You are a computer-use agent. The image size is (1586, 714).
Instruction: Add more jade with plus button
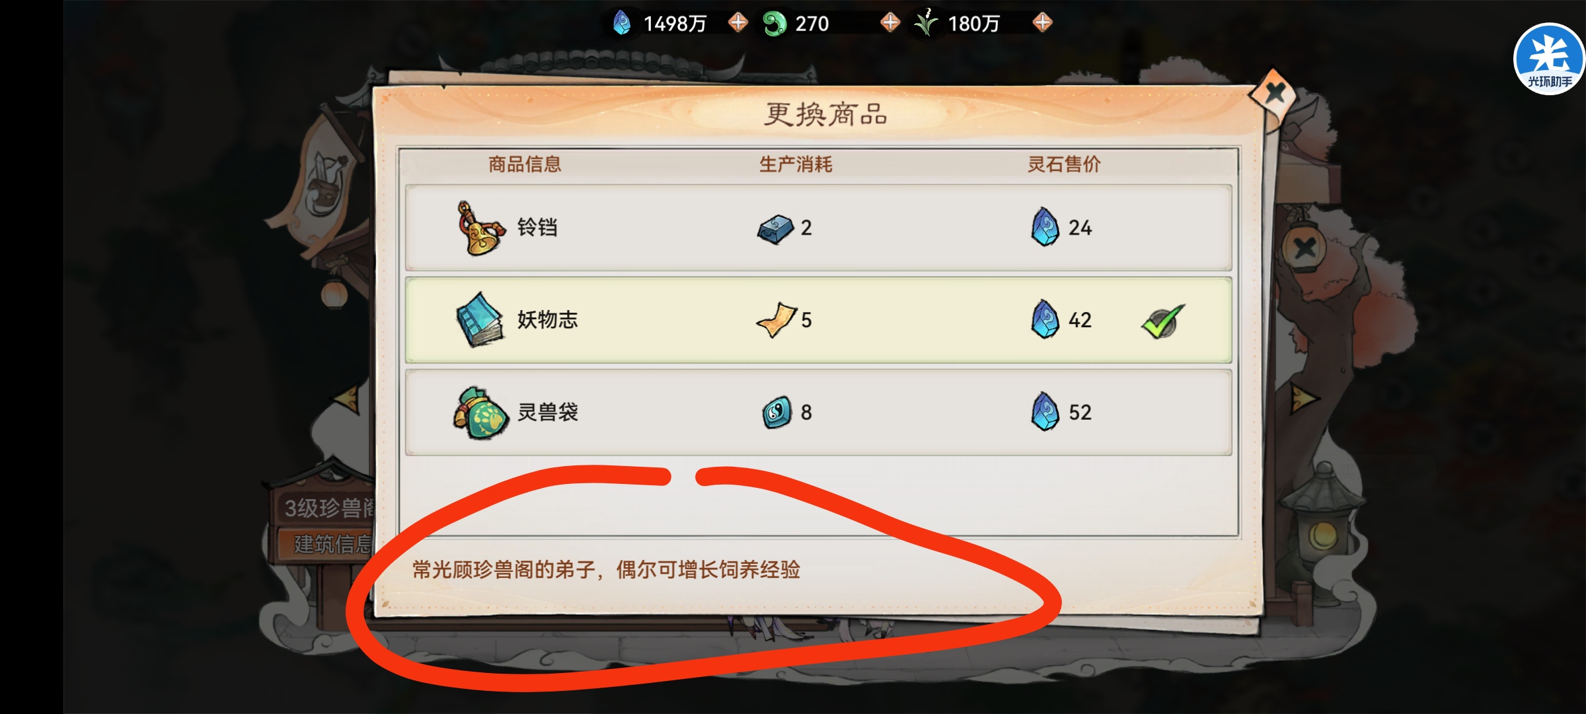click(890, 22)
